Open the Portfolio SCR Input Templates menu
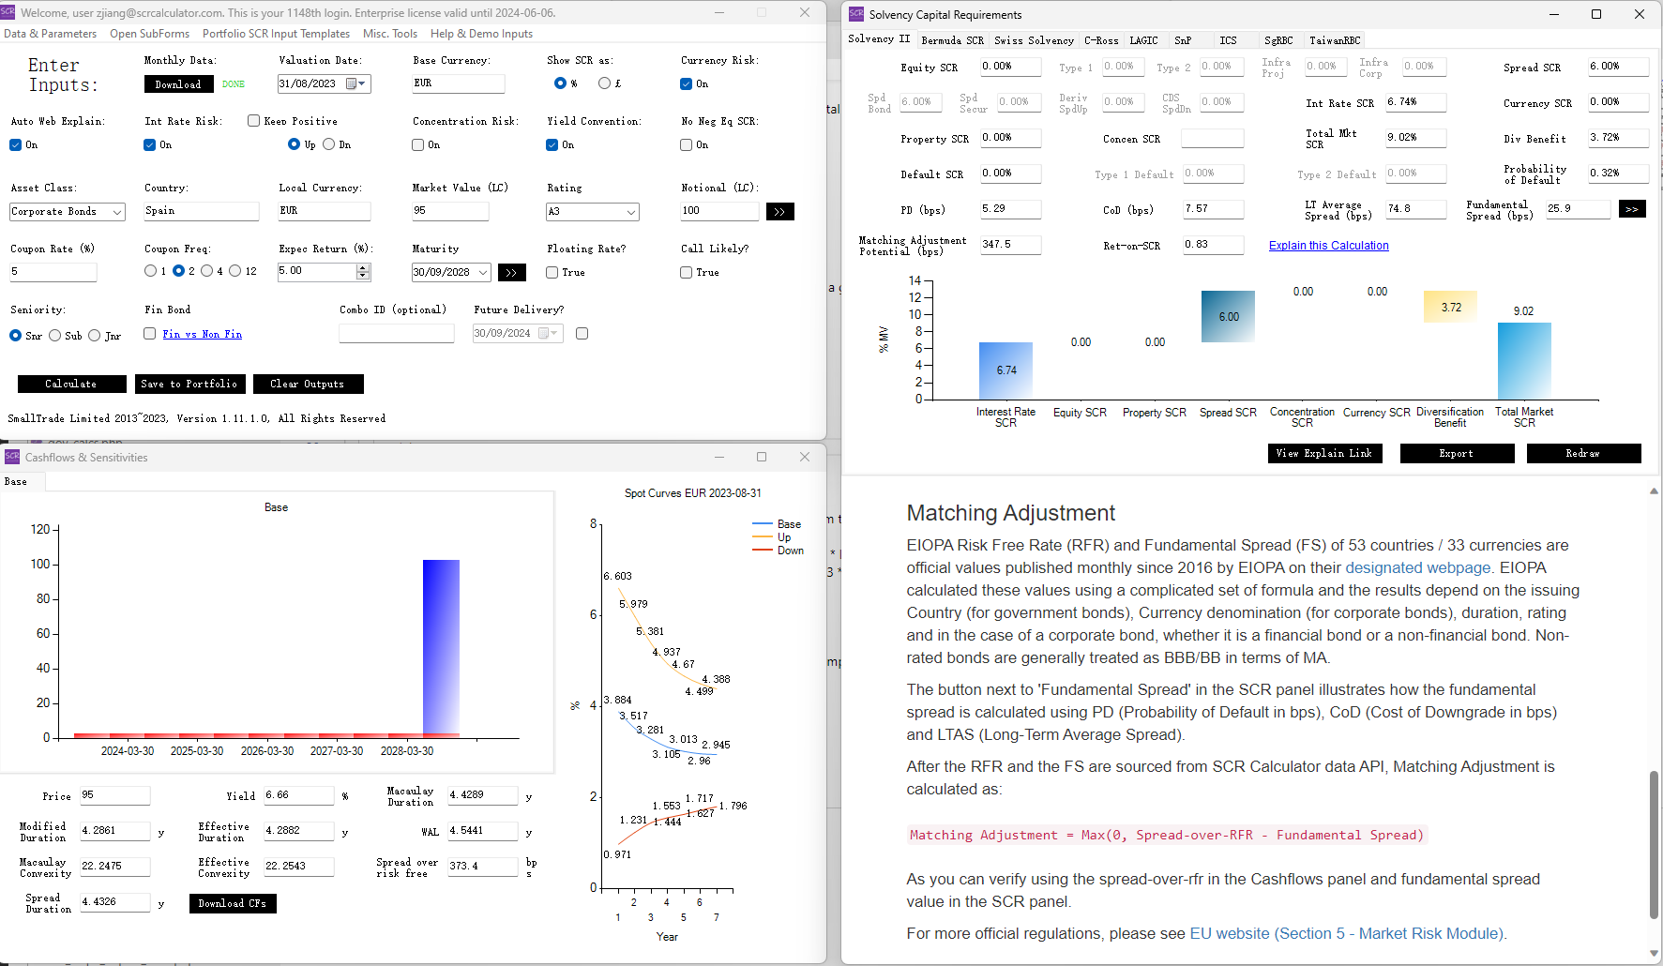1663x966 pixels. 276,34
